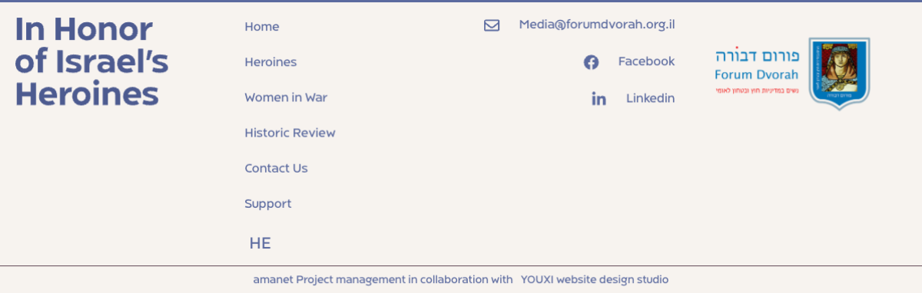Open the Contact Us page

point(276,168)
